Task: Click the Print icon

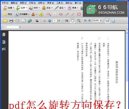Action: tap(11, 21)
